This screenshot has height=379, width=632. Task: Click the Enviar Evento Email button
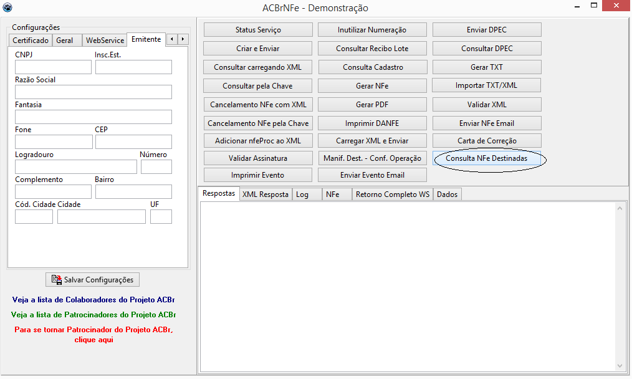click(x=373, y=175)
